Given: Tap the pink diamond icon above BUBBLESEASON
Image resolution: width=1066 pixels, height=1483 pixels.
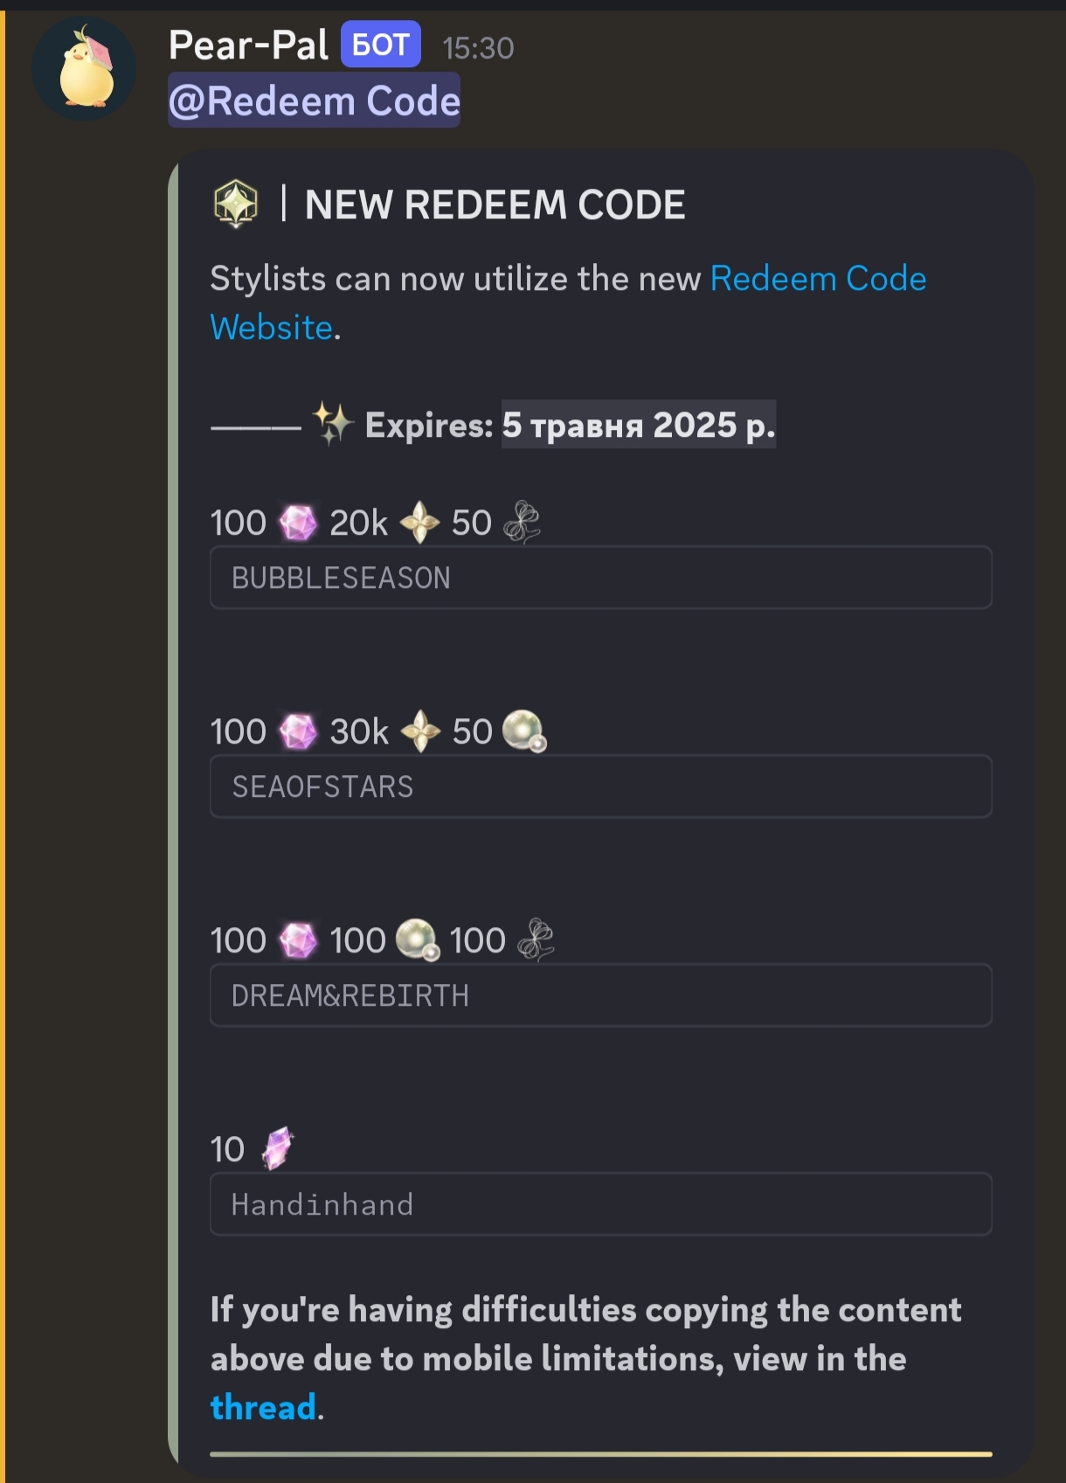Looking at the screenshot, I should pyautogui.click(x=298, y=523).
